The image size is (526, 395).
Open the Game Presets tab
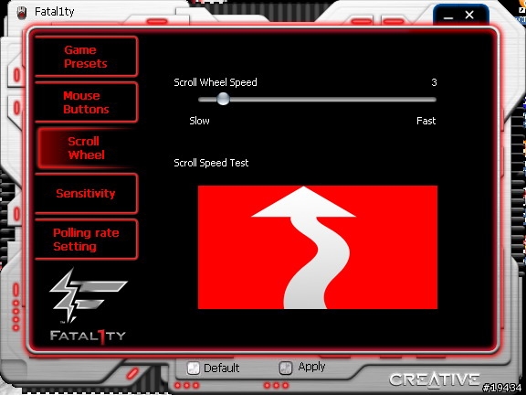coord(86,57)
